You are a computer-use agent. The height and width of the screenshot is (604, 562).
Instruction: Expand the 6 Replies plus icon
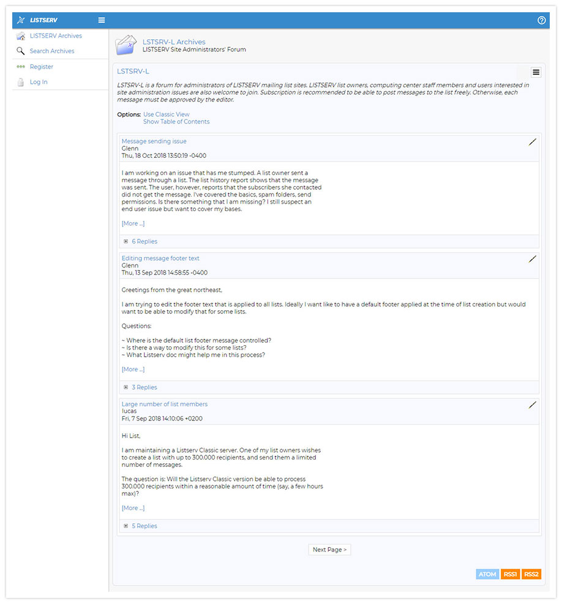point(126,242)
